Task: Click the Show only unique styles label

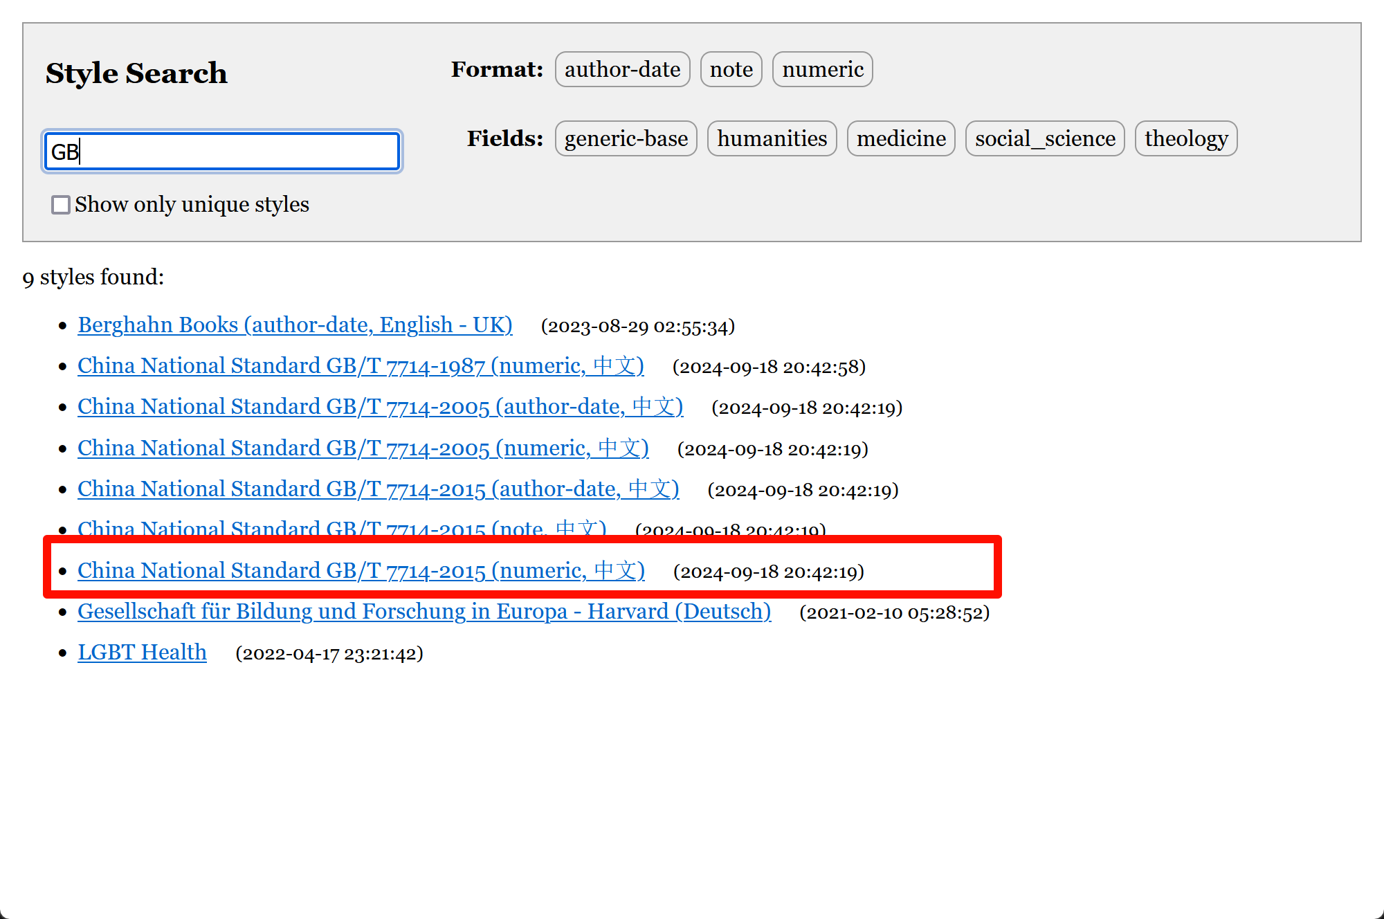Action: (192, 205)
